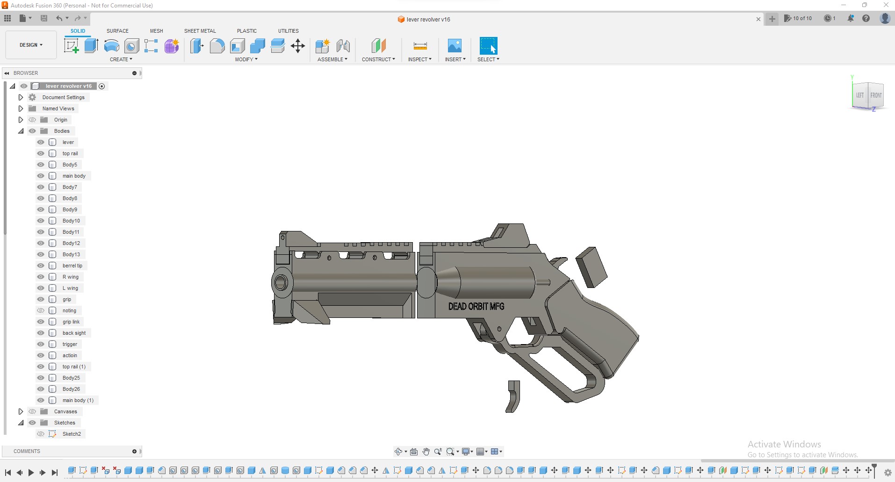Collapse the Bodies folder
Image resolution: width=895 pixels, height=482 pixels.
(x=21, y=131)
